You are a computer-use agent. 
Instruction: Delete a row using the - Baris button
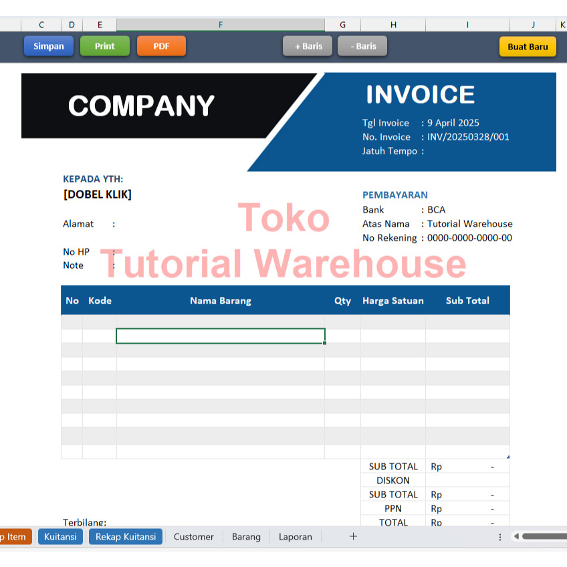click(362, 45)
